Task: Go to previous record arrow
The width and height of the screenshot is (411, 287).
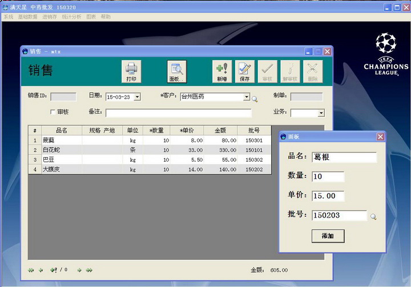Action: click(x=41, y=270)
